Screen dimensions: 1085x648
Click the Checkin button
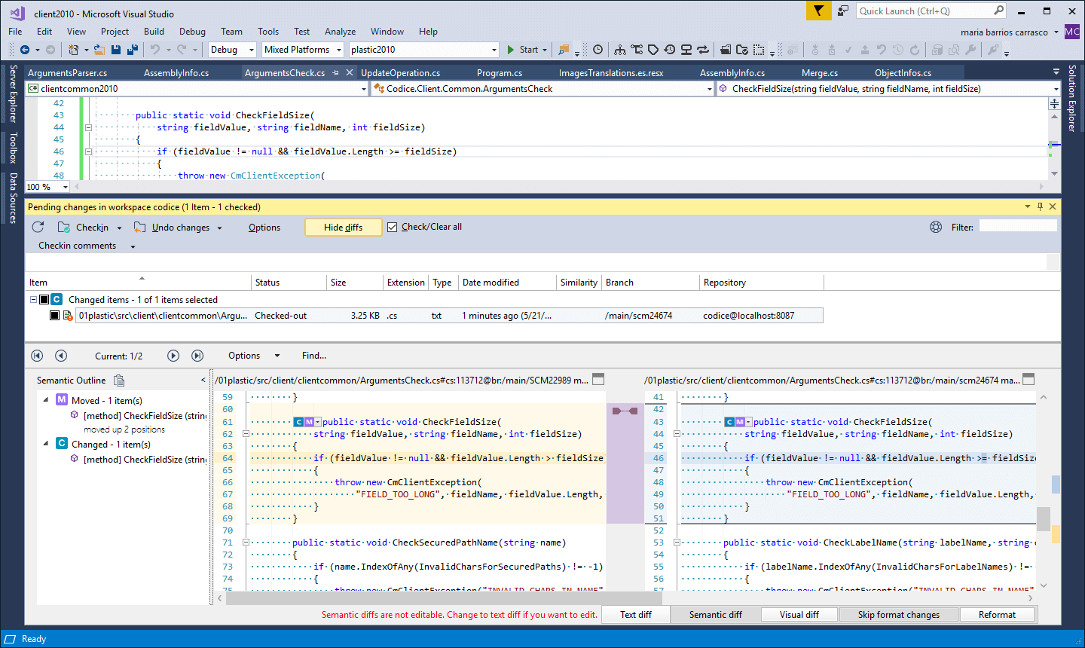(84, 228)
